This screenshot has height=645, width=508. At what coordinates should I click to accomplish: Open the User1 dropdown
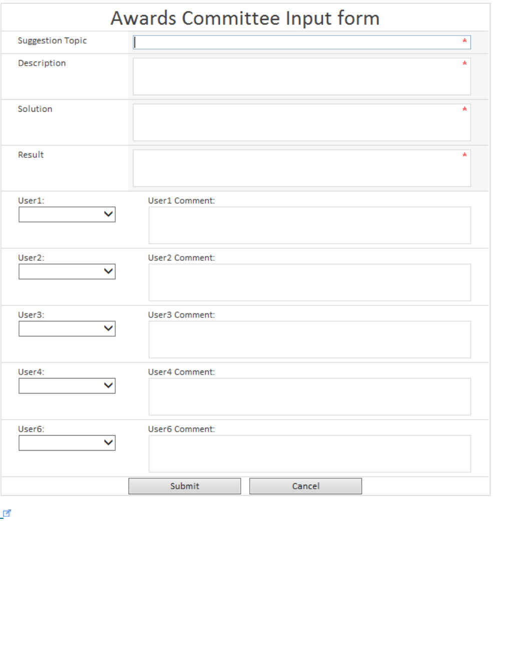tap(67, 214)
